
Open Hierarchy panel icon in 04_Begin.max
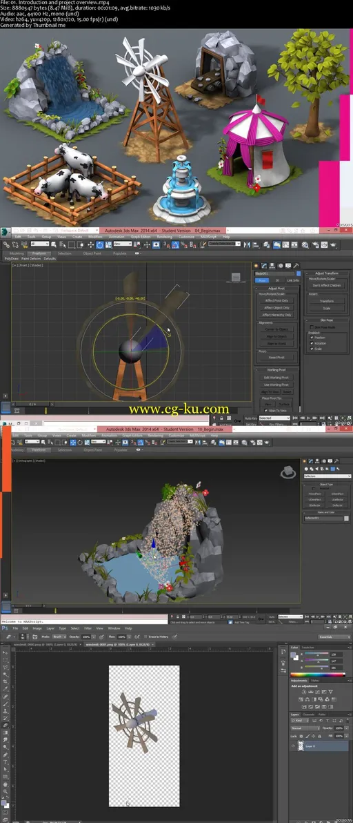(272, 266)
